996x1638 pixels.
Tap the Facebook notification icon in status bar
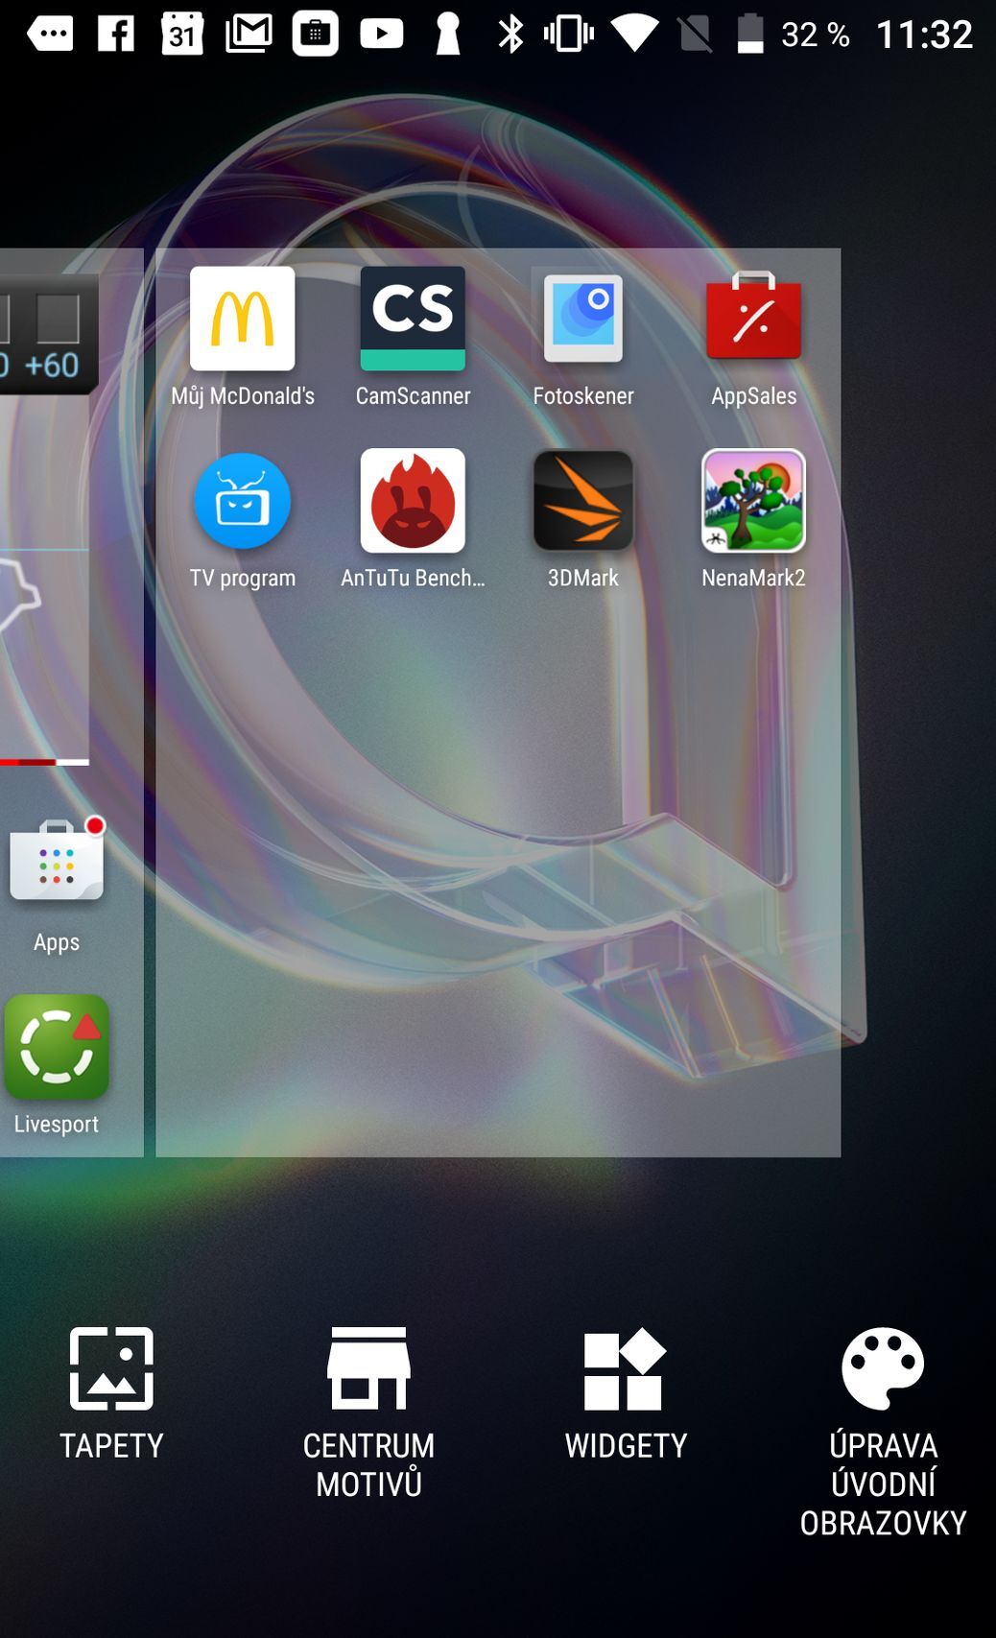116,34
